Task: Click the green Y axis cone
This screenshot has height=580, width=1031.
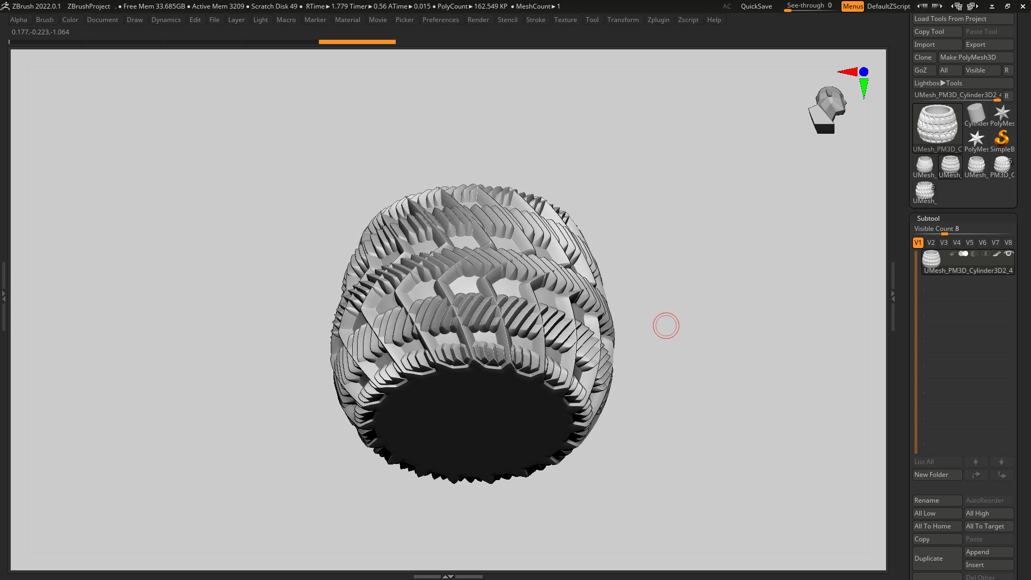Action: (x=863, y=88)
